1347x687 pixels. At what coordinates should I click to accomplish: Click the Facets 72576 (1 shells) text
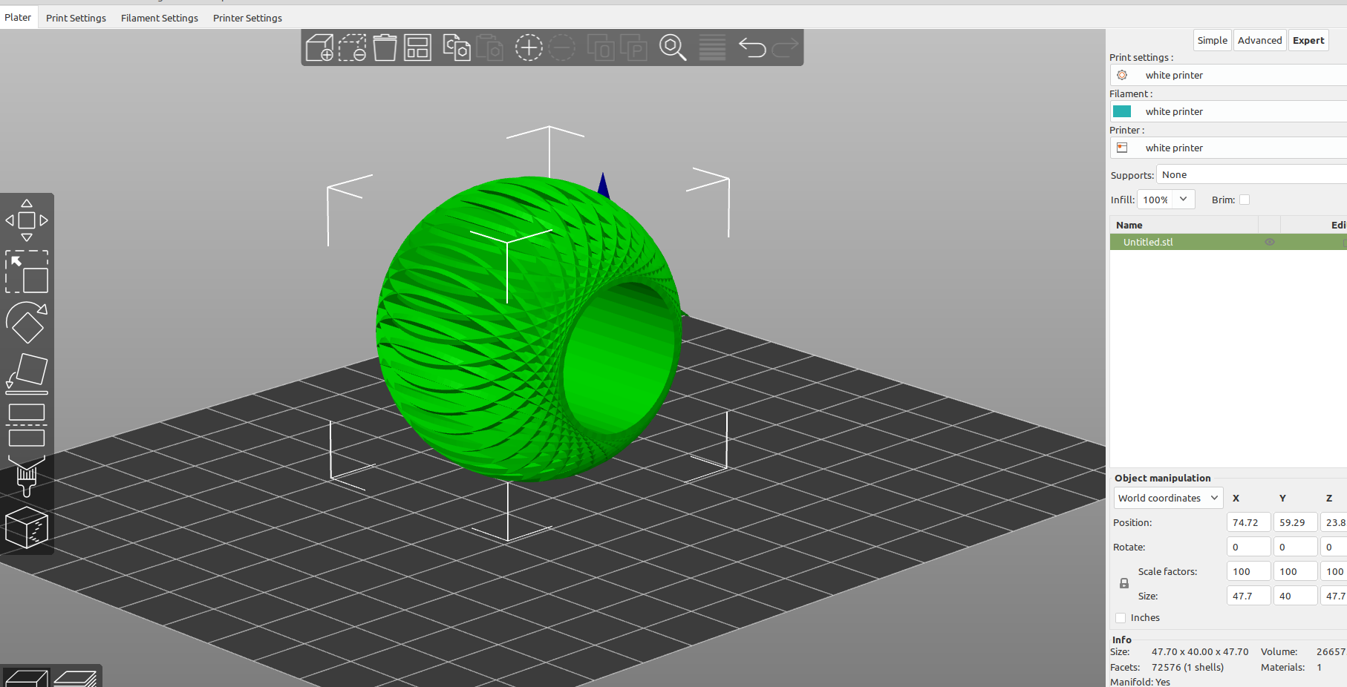click(x=1167, y=667)
